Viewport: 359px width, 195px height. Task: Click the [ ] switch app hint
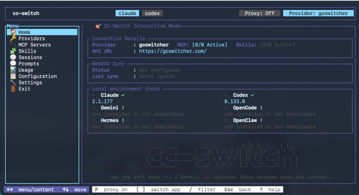click(x=158, y=190)
